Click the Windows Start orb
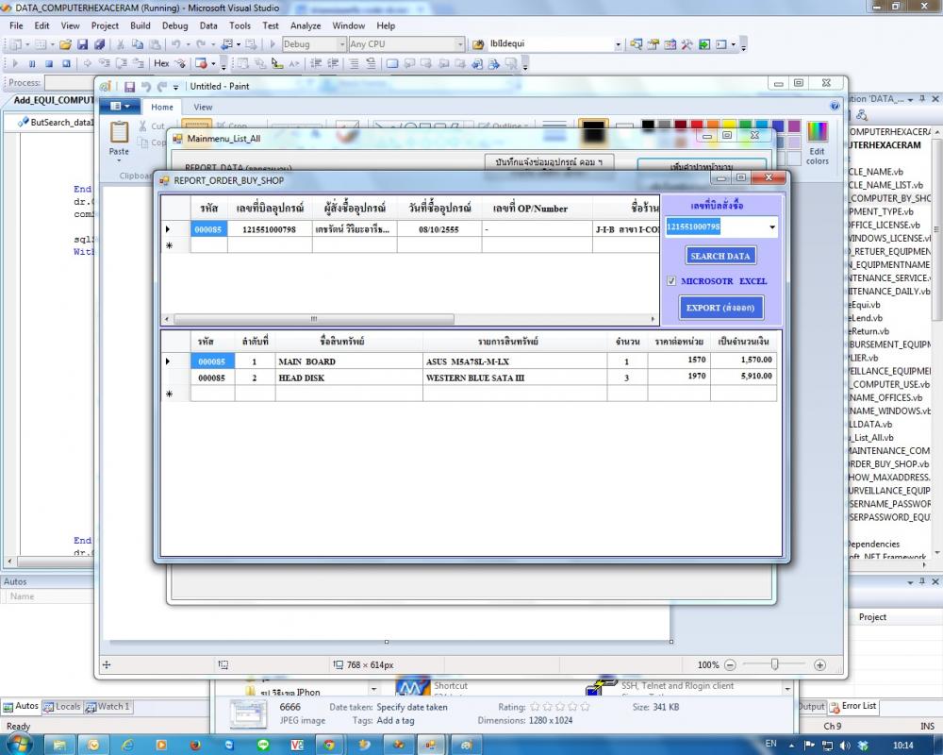This screenshot has width=943, height=755. (x=19, y=745)
